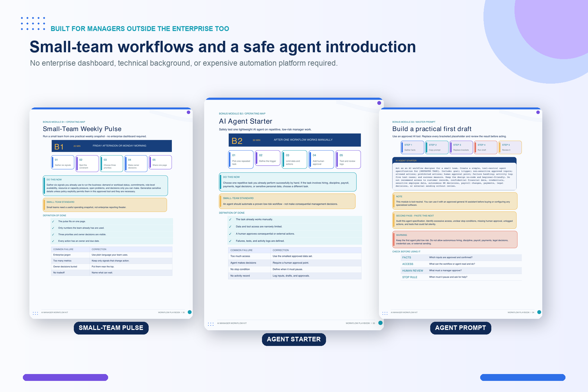Click the "Agent makes decisions" table cell
Image resolution: width=588 pixels, height=392 pixels.
click(249, 263)
